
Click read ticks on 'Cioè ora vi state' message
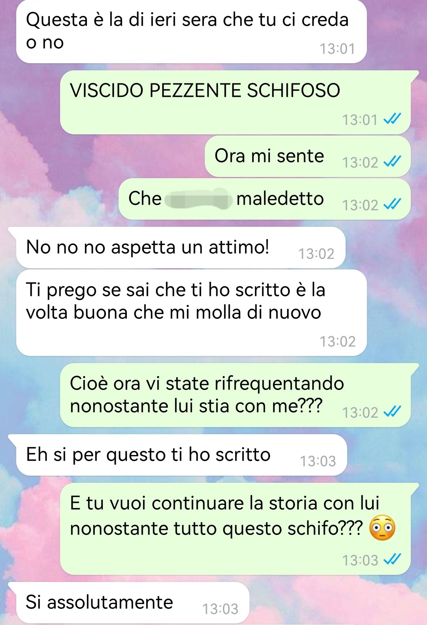(393, 412)
